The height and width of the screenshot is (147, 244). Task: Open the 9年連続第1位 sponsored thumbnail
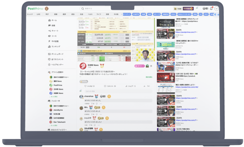pyautogui.click(x=166, y=23)
